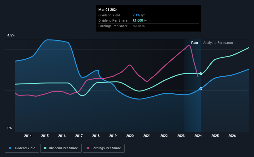
Task: Click the 'No data' earnings value
Action: point(139,26)
